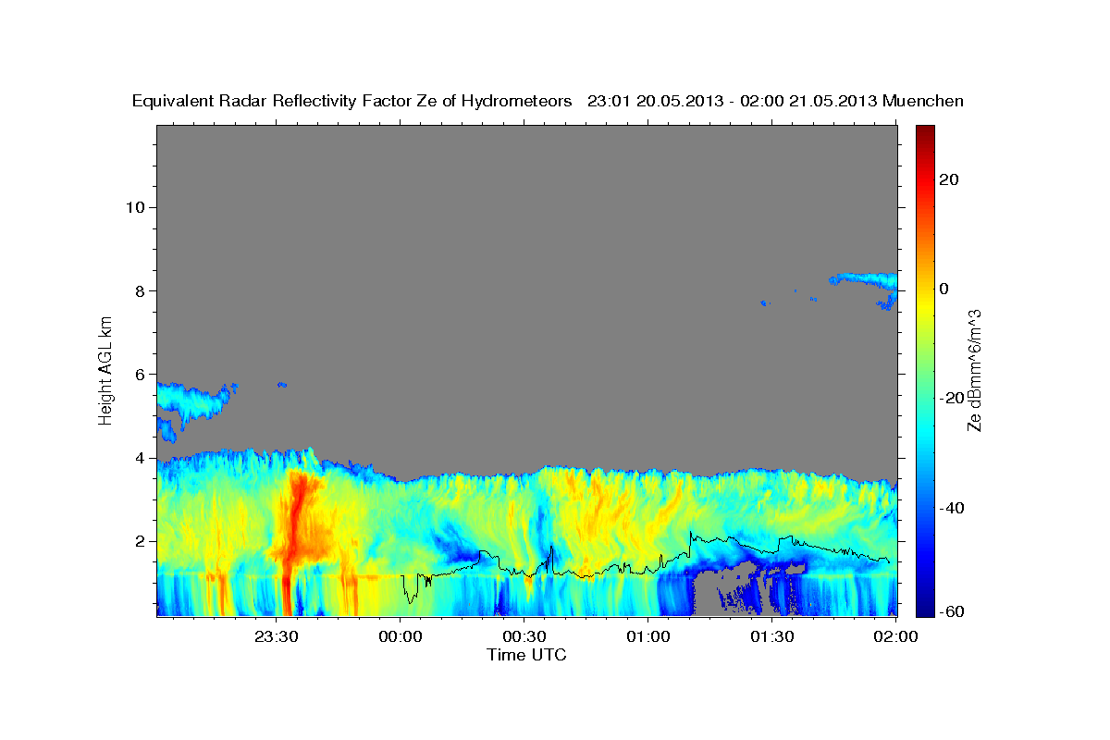Click the plot title 'Equivalent Radar Reflectivity Factor Ze of Hydrometeors'
The height and width of the screenshot is (740, 1110).
(352, 102)
